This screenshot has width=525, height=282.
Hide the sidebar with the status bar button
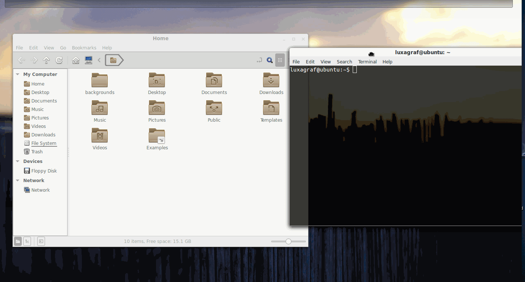point(41,241)
